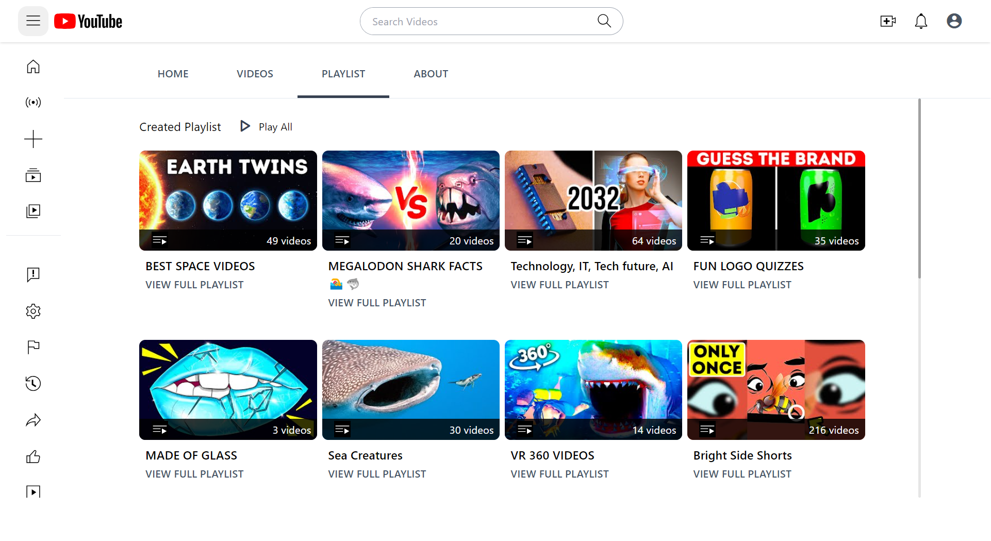Click playlist icon on BEST SPACE VIDEOS thumbnail
The image size is (991, 541).
(159, 241)
